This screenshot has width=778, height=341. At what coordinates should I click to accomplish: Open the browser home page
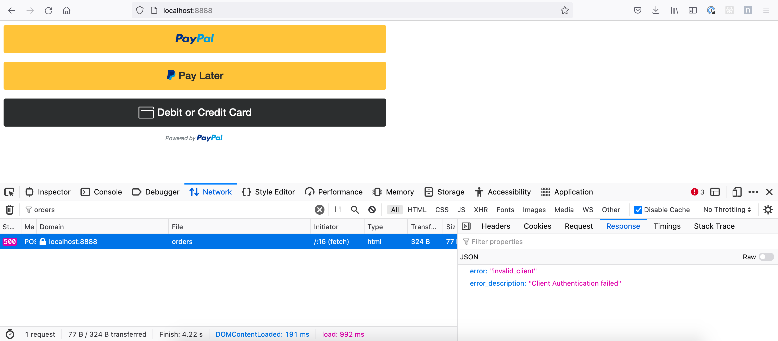66,10
